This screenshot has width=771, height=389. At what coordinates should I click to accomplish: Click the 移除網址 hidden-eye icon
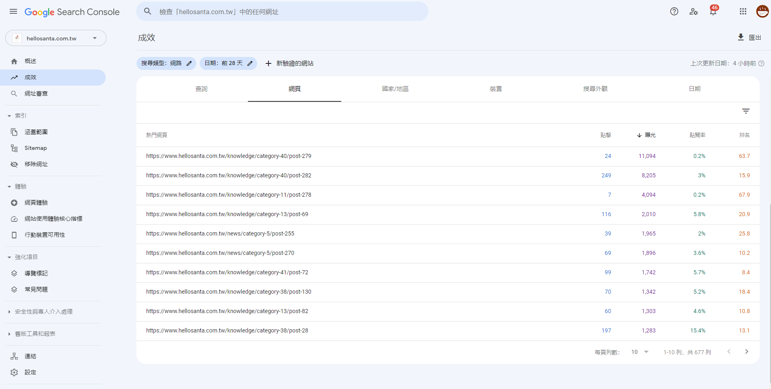pyautogui.click(x=14, y=164)
